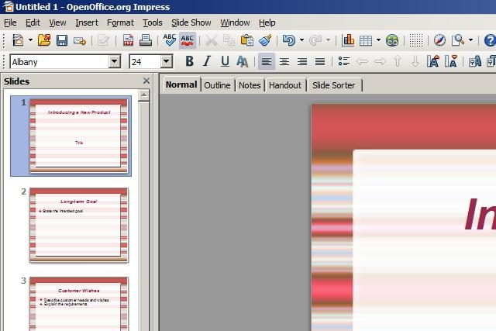Screen dimensions: 496x331
Task: Click the Save document icon
Action: pos(62,40)
